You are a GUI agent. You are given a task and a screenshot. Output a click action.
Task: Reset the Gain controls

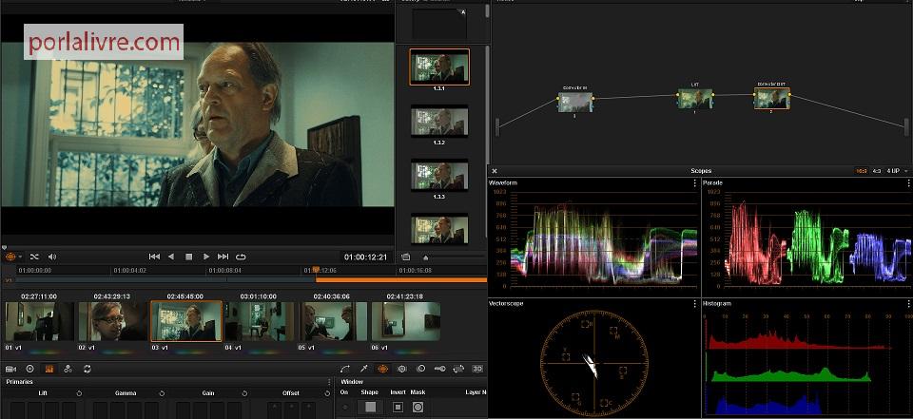pyautogui.click(x=244, y=393)
